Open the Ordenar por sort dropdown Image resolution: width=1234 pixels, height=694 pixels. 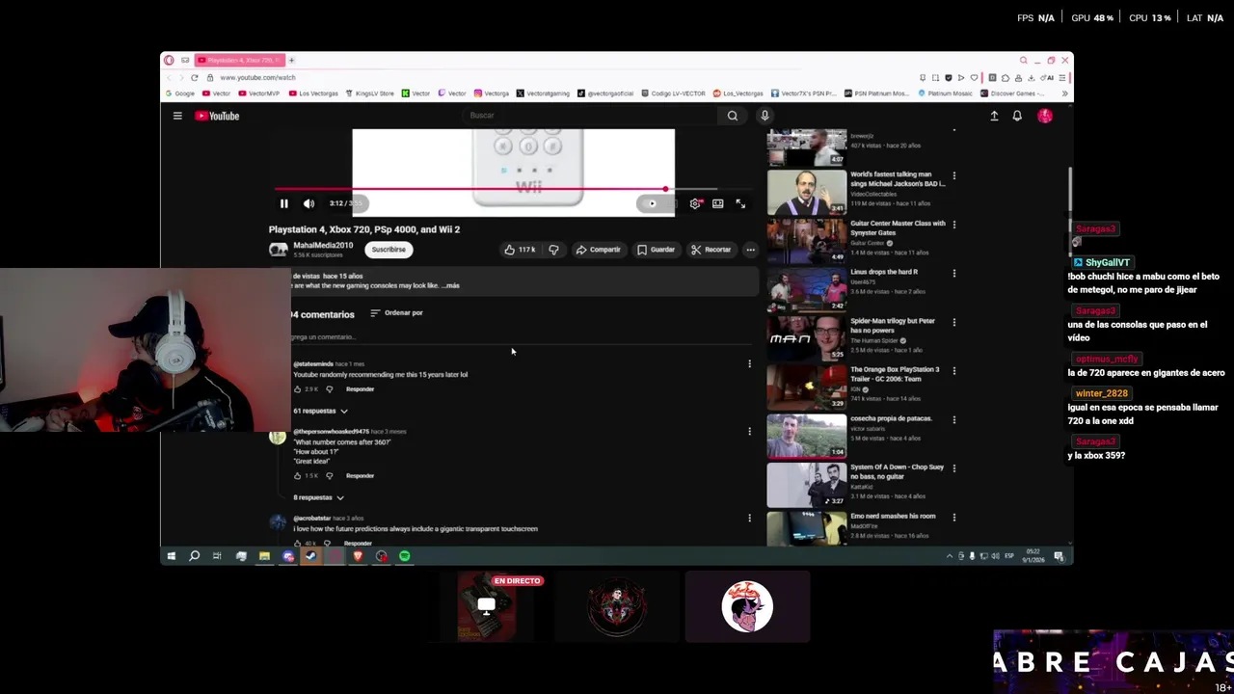(396, 313)
